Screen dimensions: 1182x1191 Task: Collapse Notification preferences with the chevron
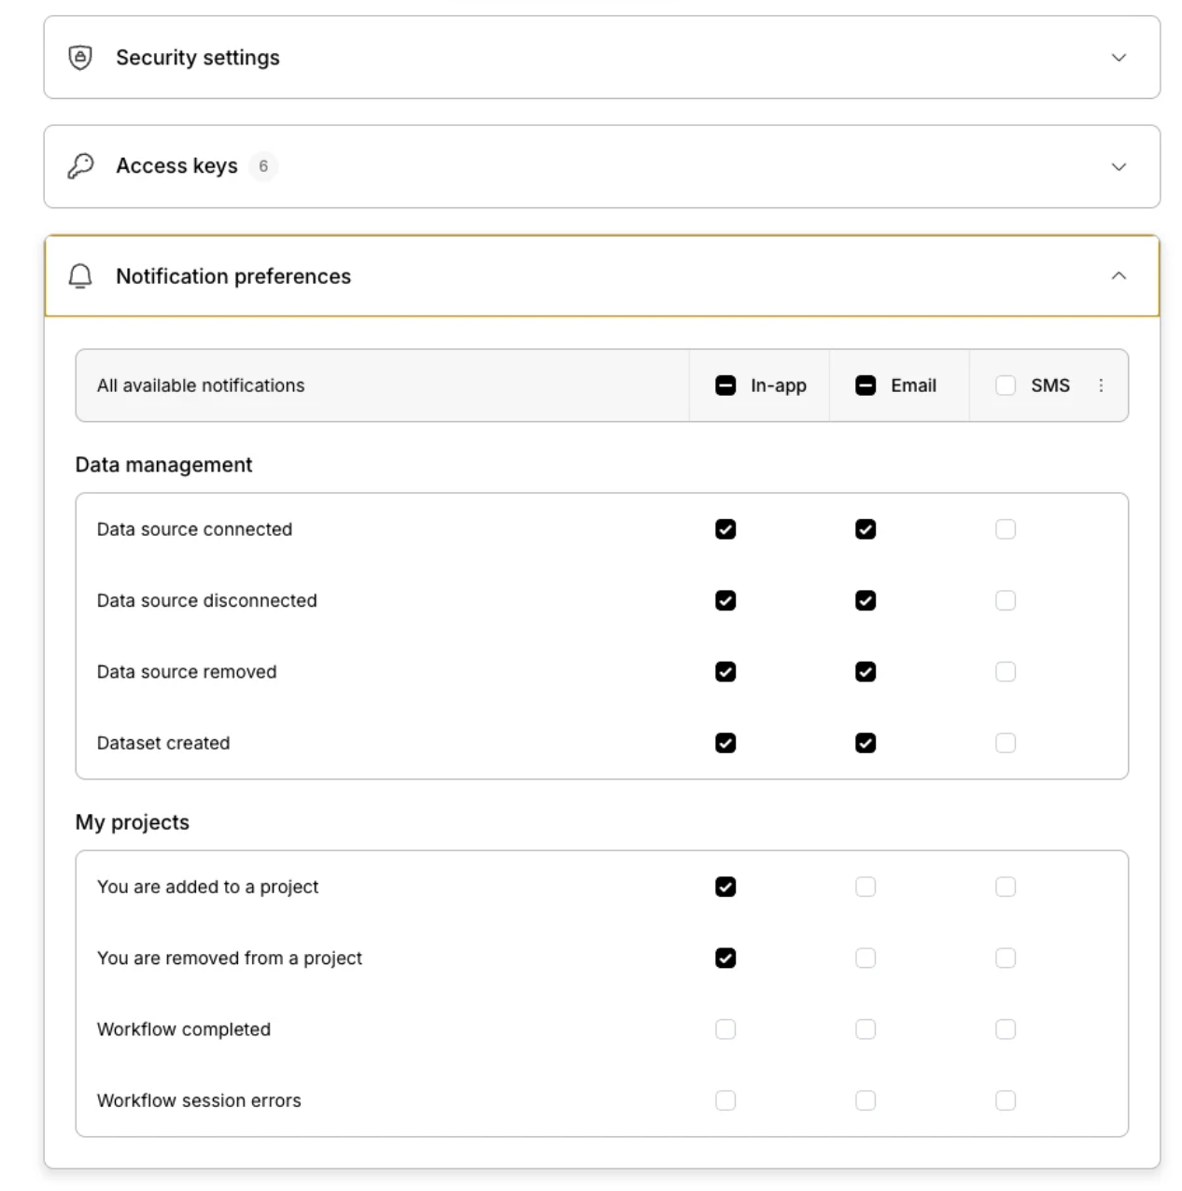click(1118, 276)
